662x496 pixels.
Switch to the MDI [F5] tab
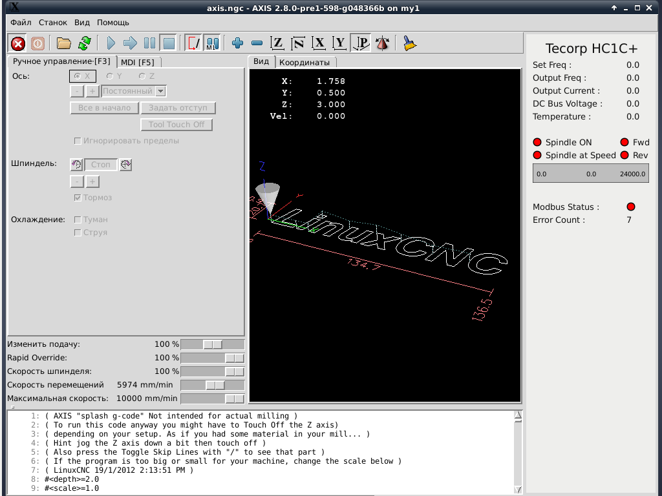138,62
